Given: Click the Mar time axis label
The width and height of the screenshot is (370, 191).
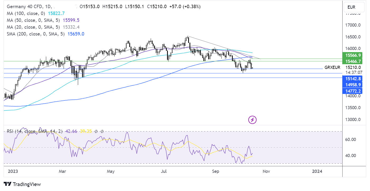Looking at the screenshot, I should pyautogui.click(x=63, y=171).
